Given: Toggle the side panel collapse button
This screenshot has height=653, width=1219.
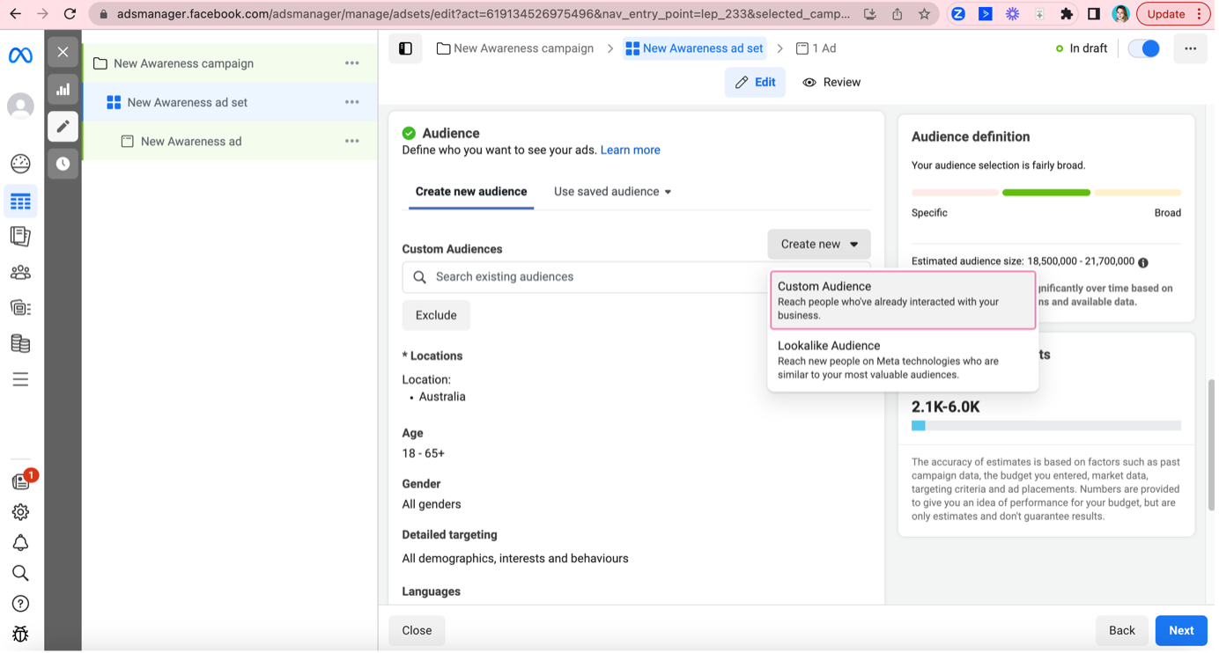Looking at the screenshot, I should (x=405, y=48).
